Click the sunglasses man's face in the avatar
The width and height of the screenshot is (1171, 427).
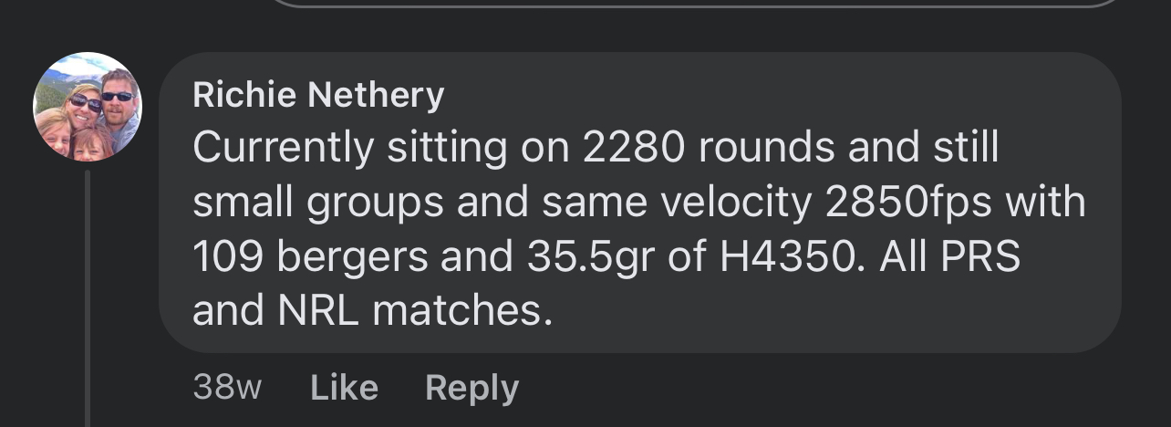[x=117, y=98]
